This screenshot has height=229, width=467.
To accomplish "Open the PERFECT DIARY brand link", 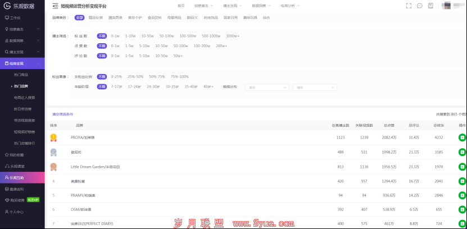I will tap(92, 223).
